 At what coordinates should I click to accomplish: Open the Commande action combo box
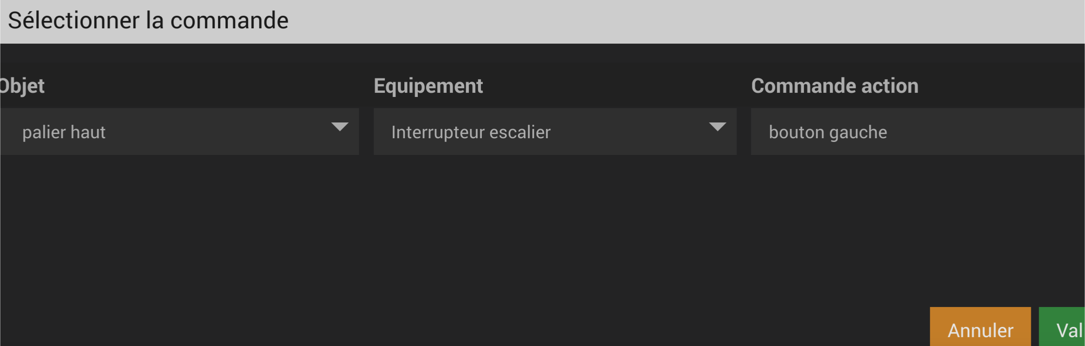coord(917,132)
